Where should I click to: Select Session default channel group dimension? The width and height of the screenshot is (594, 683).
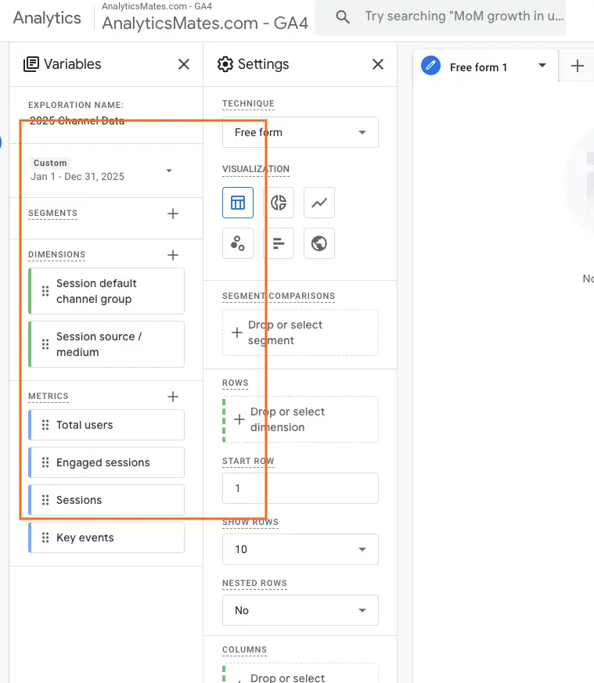(106, 291)
